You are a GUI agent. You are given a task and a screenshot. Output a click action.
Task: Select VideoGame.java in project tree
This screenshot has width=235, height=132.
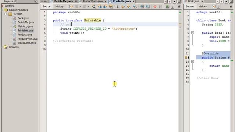[27, 43]
